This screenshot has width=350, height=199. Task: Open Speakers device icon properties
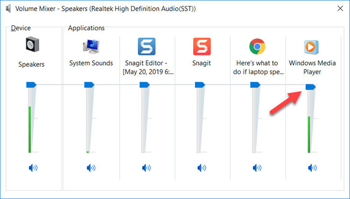pos(32,45)
